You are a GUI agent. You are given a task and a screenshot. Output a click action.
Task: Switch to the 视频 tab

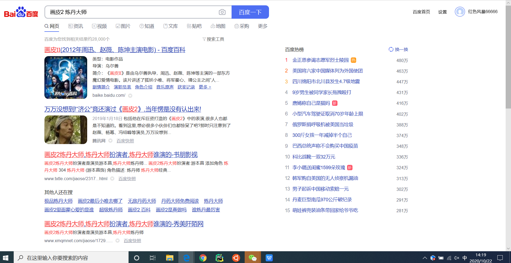coord(99,26)
